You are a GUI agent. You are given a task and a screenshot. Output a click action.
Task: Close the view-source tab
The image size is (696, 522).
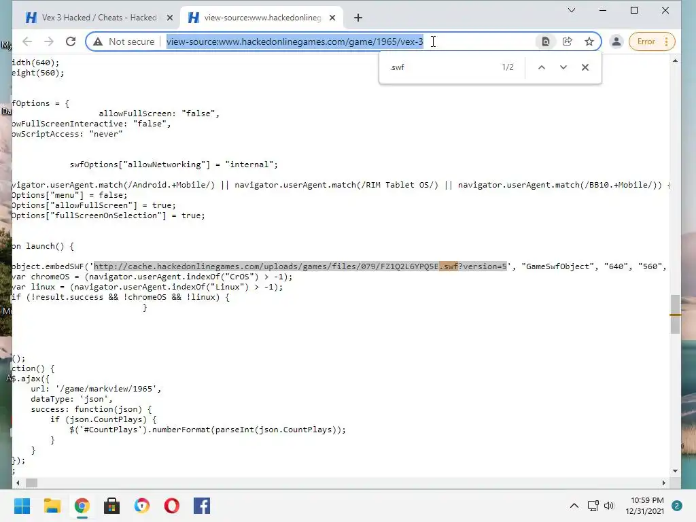[x=332, y=18]
